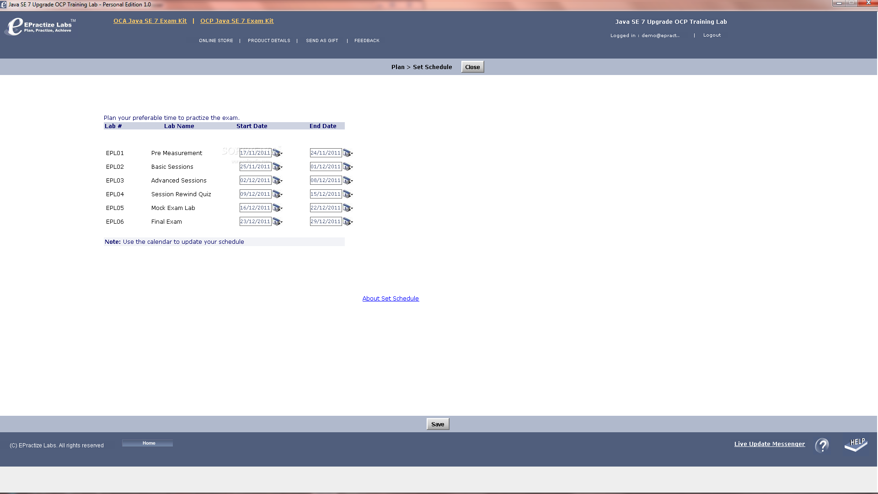Click the Start Date column header
878x494 pixels.
coord(252,126)
